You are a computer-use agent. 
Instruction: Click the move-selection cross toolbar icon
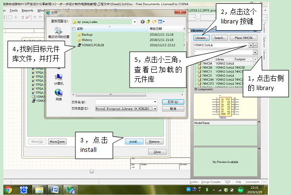[x=16, y=17]
